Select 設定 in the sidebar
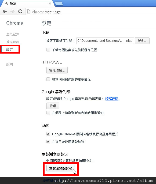Viewport: 156px width, 184px height. (9, 50)
